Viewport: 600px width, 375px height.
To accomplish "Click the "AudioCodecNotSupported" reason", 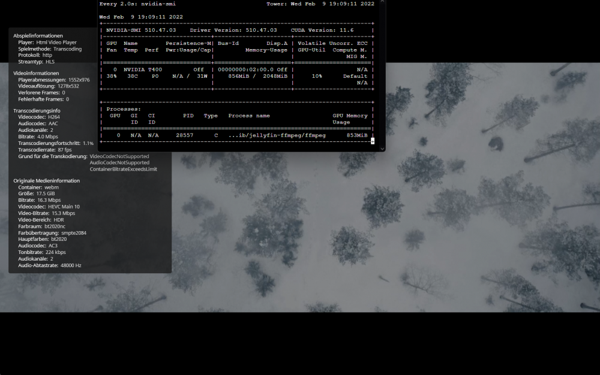I will (x=119, y=162).
